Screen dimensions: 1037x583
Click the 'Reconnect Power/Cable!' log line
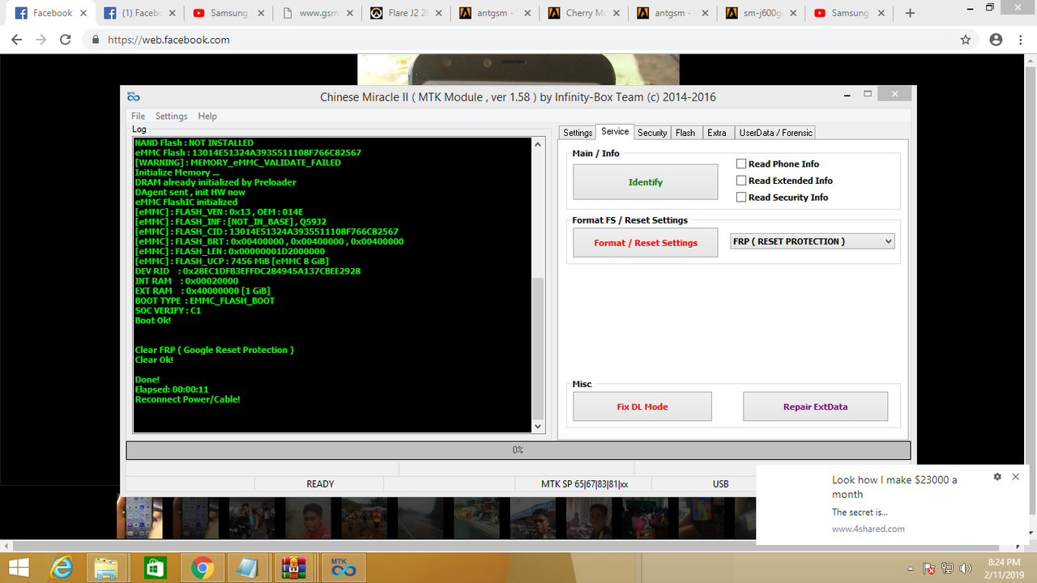187,399
